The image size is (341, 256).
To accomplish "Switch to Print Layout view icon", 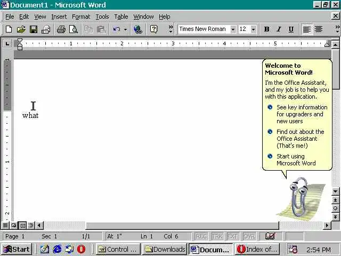I will point(22,225).
